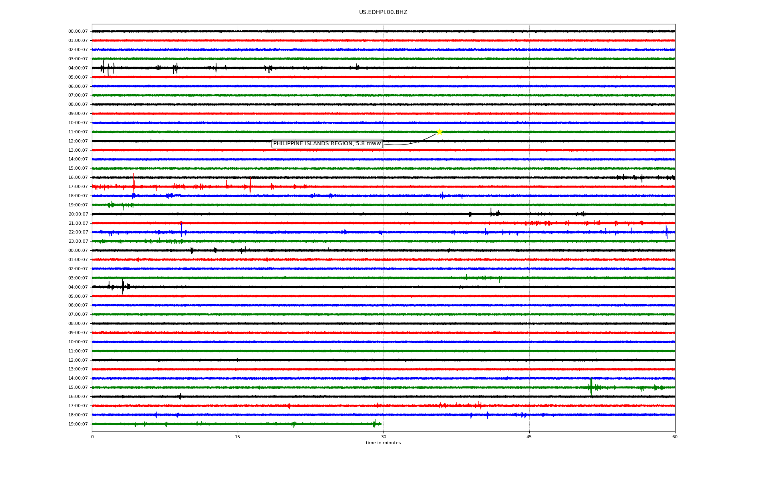Click the Philippine Islands Region 5.8 mww label
The height and width of the screenshot is (479, 767).
coord(327,144)
